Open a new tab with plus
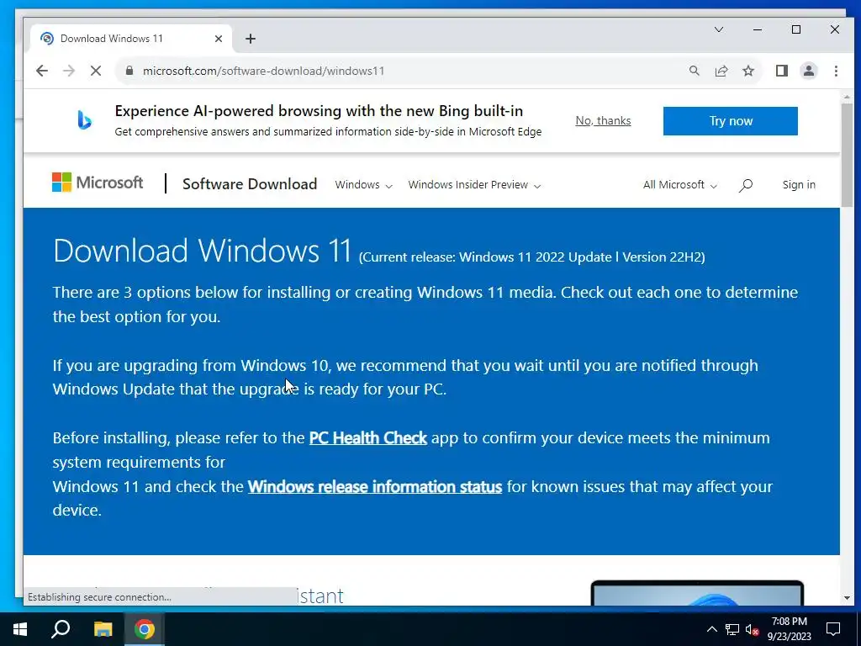861x646 pixels. tap(251, 39)
